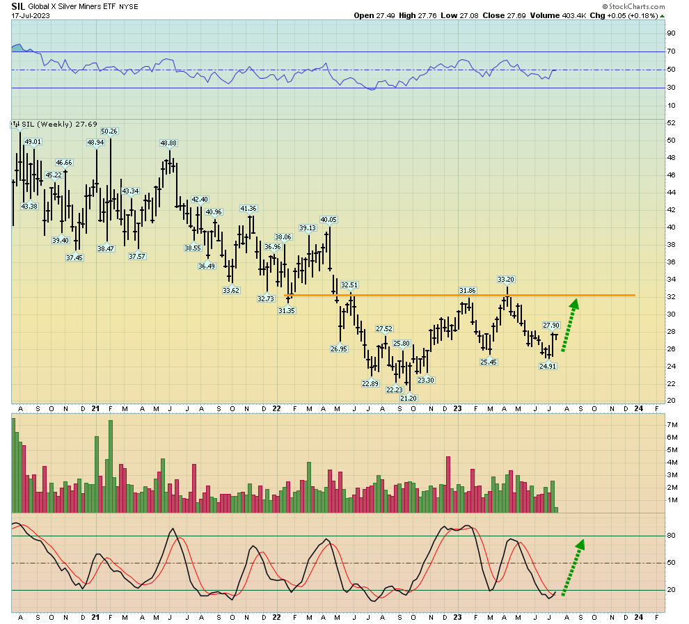Click the RSI 70 axis label
The height and width of the screenshot is (624, 689).
click(x=671, y=51)
